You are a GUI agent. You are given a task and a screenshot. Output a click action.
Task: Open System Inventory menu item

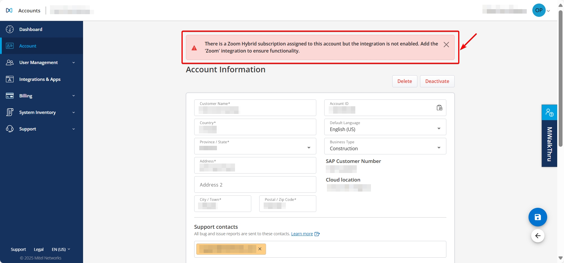coord(41,112)
